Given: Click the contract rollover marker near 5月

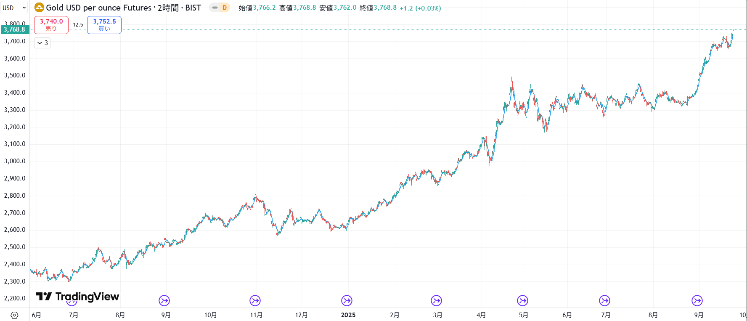Looking at the screenshot, I should (x=522, y=300).
